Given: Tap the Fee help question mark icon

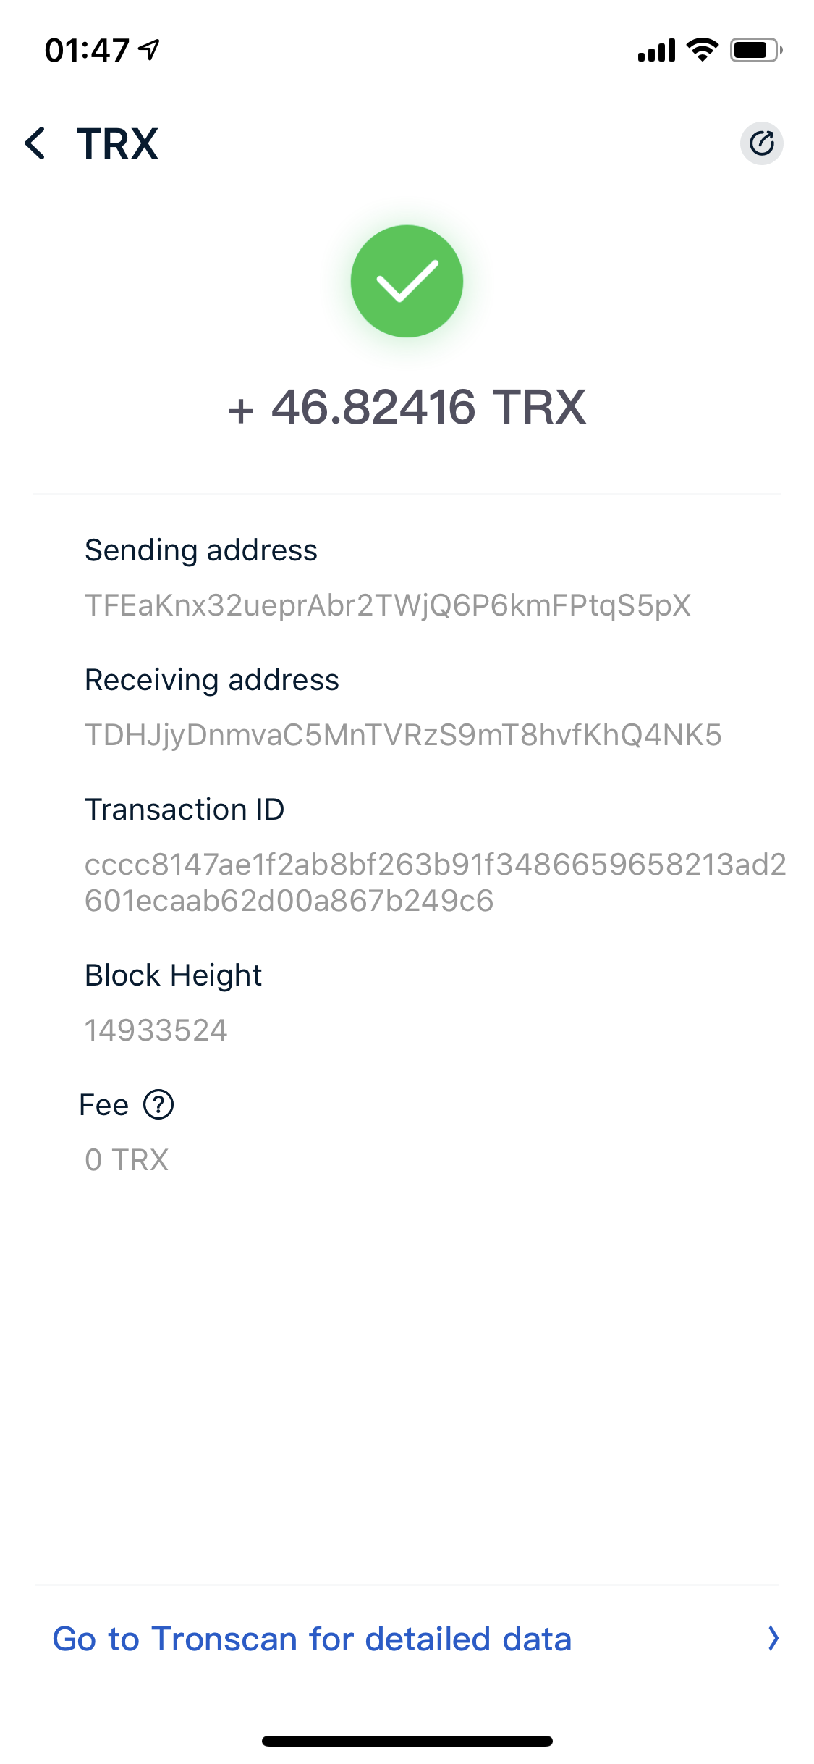Looking at the screenshot, I should [x=158, y=1105].
